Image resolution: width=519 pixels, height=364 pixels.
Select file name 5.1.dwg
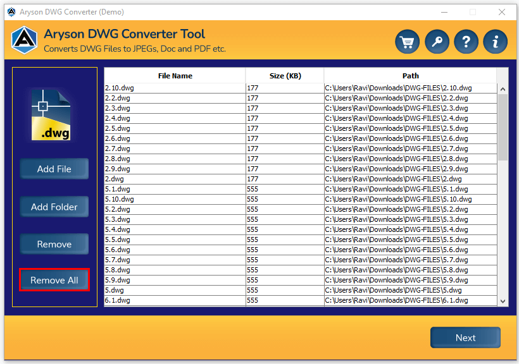tap(175, 189)
